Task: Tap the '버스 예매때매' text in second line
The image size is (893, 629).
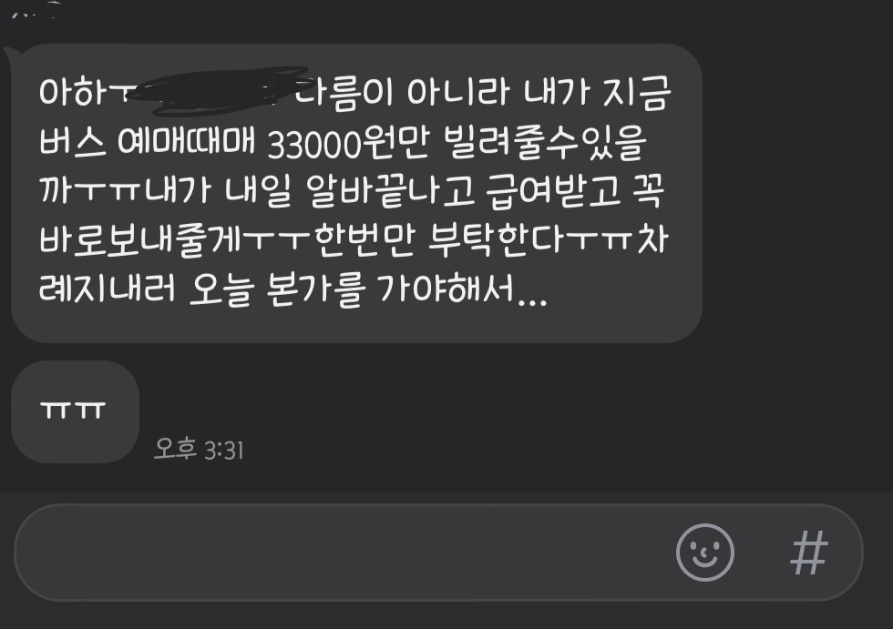Action: click(147, 142)
